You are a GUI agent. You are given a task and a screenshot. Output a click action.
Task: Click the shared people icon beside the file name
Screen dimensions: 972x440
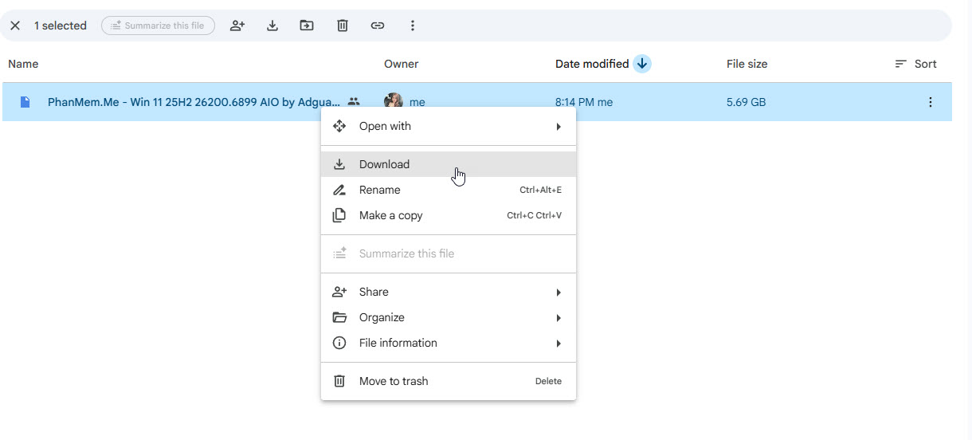point(354,102)
